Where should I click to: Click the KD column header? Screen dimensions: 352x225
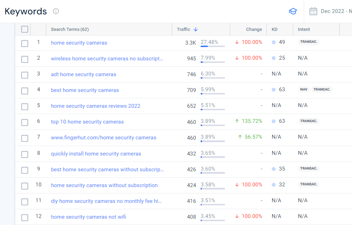point(275,29)
